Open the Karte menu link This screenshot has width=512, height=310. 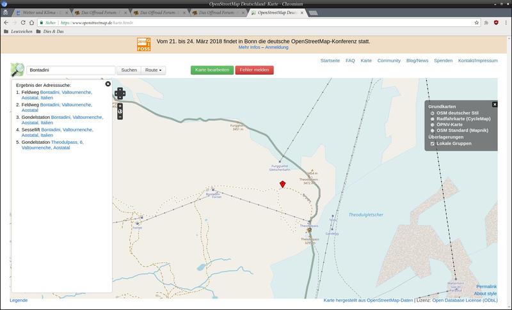(x=366, y=61)
